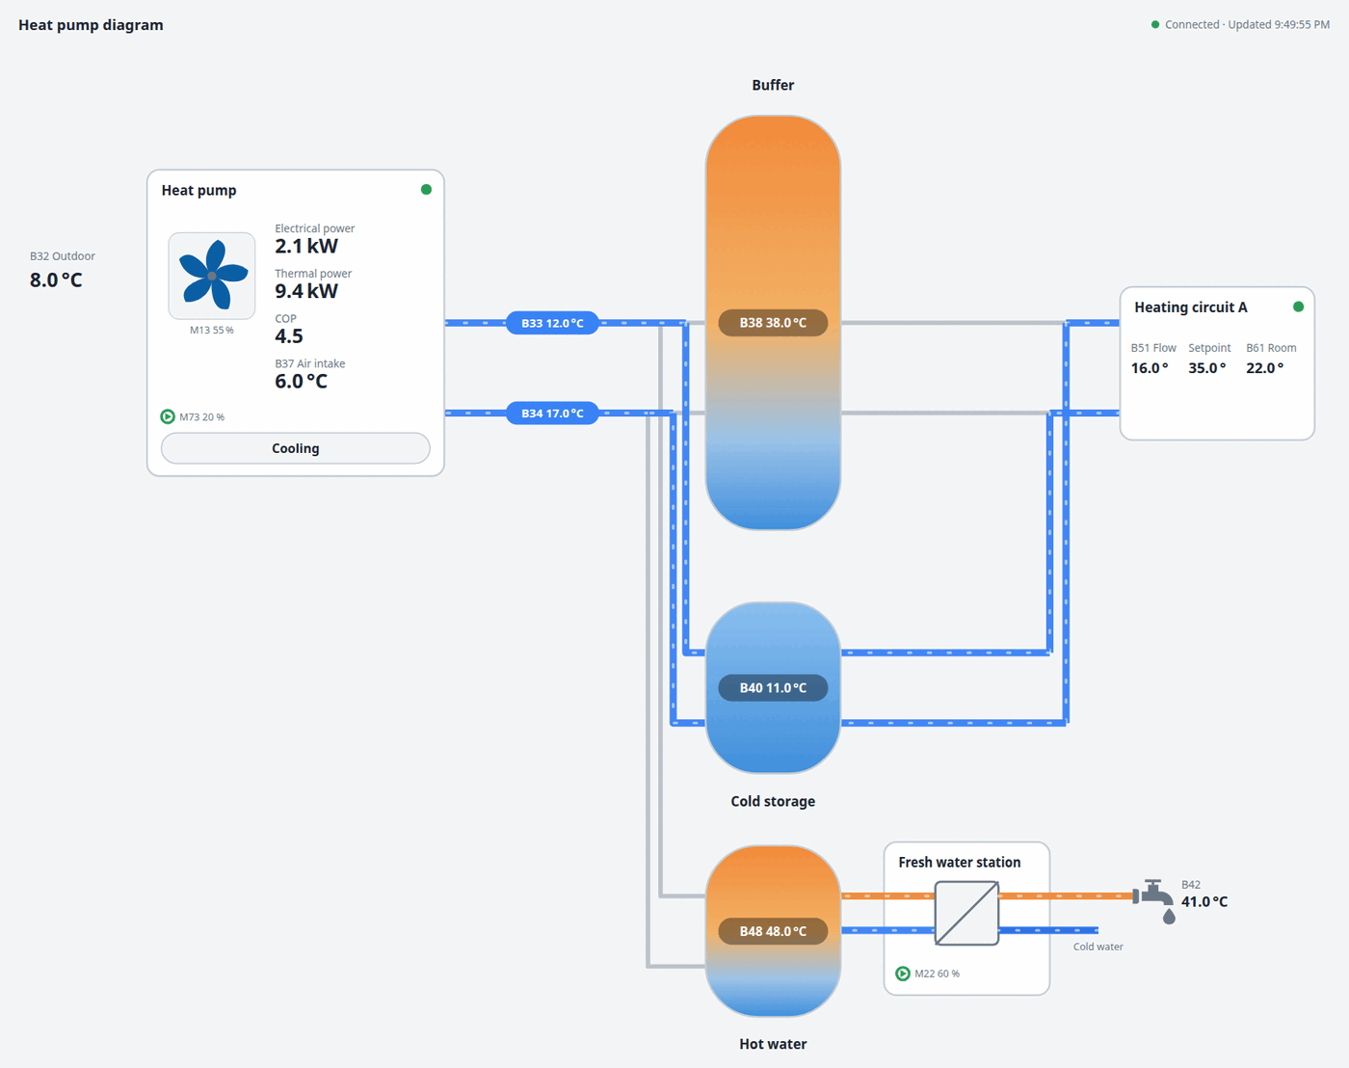
Task: Click the B37 air intake 6.0 °C value
Action: [301, 382]
